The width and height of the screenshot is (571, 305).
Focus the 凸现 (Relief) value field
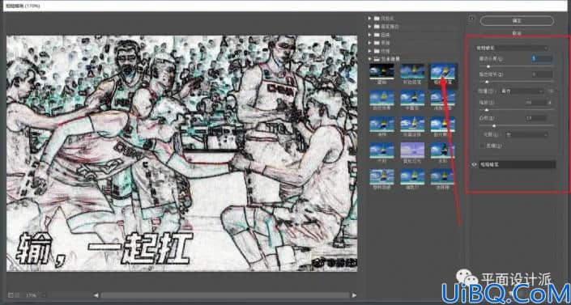pyautogui.click(x=535, y=118)
